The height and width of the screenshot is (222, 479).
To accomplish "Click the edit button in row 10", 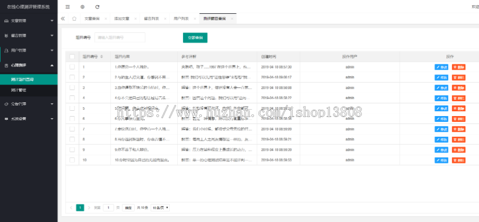I will click(x=441, y=160).
